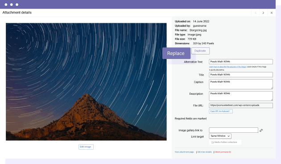
Task: Click the Replace button
Action: click(176, 53)
